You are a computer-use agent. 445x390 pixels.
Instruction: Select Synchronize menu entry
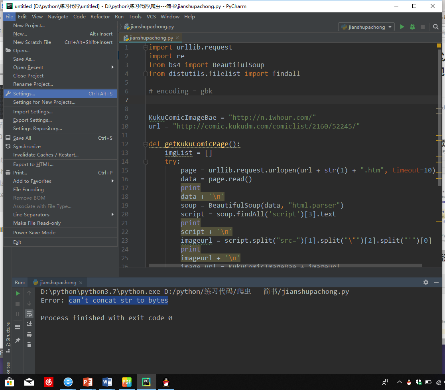click(x=61, y=146)
